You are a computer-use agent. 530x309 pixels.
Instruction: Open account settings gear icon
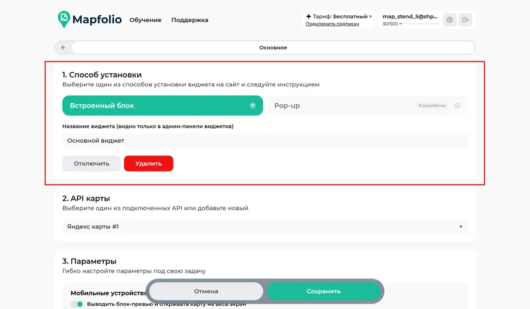click(x=449, y=20)
